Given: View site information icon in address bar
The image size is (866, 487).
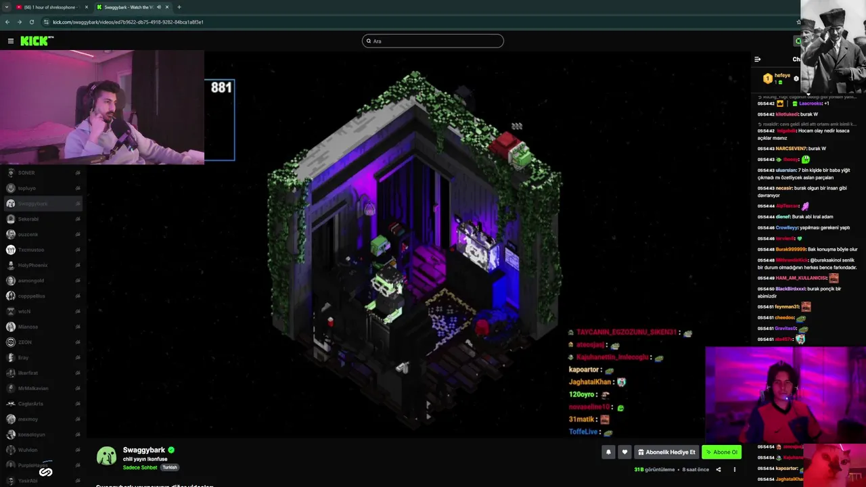Looking at the screenshot, I should (x=46, y=22).
